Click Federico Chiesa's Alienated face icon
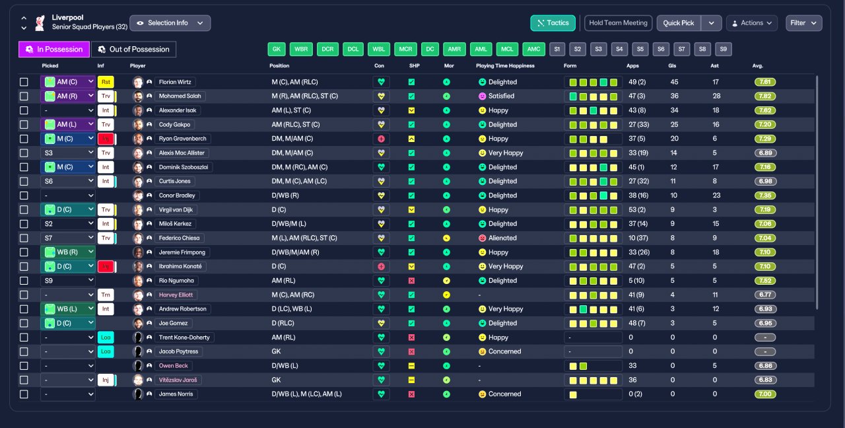This screenshot has width=845, height=428. (483, 238)
